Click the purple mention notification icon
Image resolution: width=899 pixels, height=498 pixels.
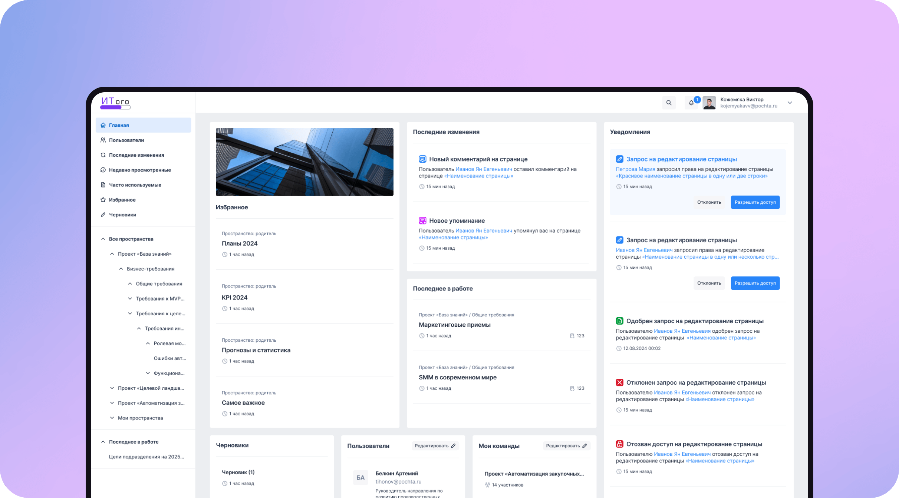[x=422, y=220]
